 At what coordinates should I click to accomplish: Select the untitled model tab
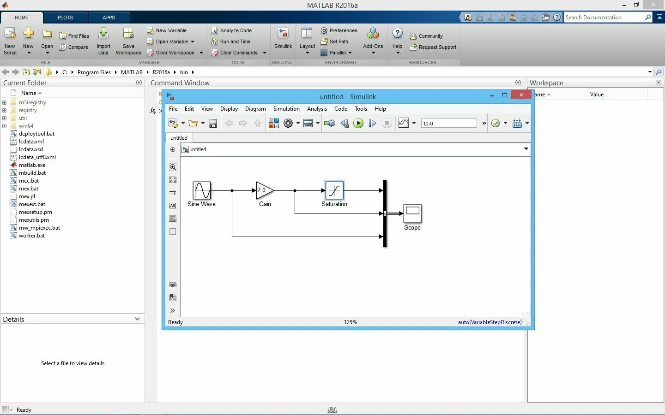tap(179, 138)
